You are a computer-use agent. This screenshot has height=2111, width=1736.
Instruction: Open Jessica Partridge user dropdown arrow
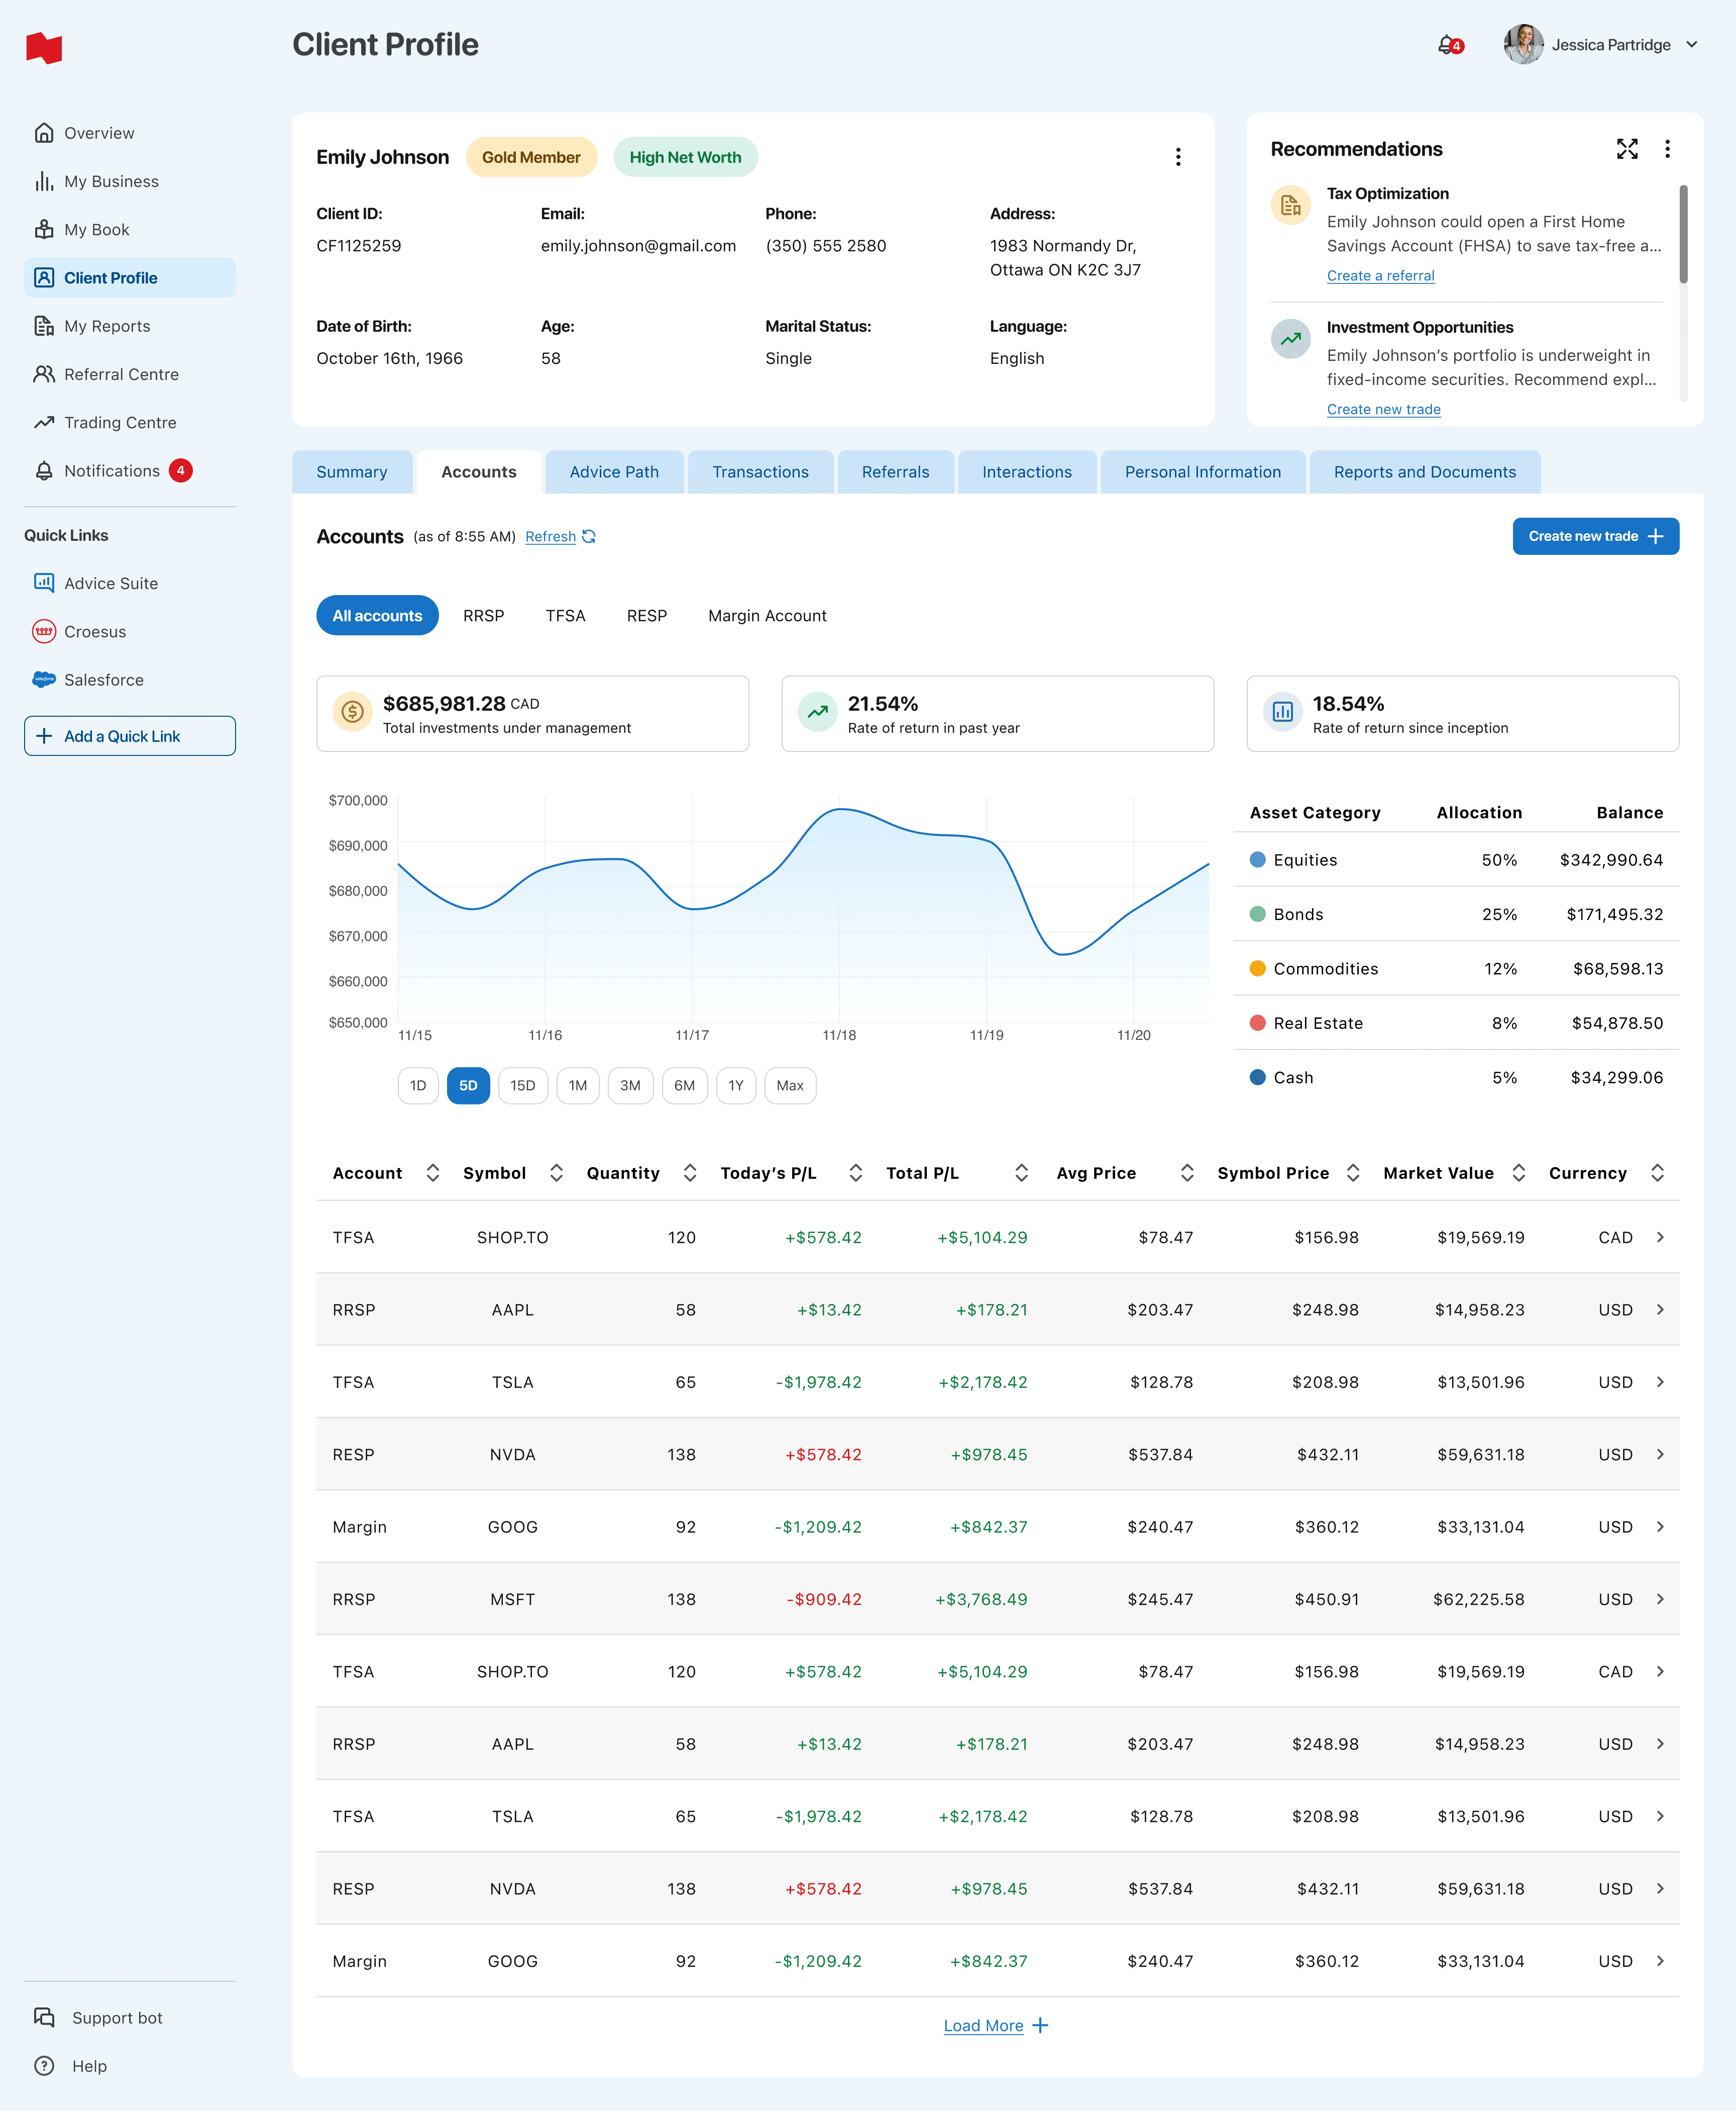coord(1691,45)
